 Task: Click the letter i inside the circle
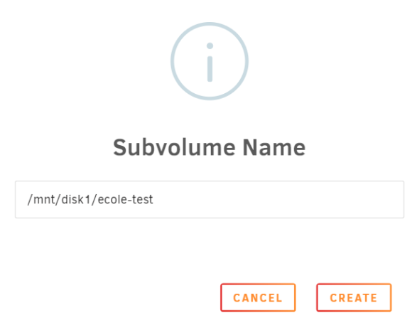[210, 62]
